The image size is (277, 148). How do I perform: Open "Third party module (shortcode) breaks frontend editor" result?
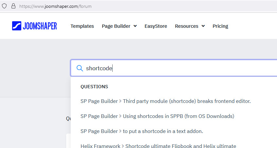pos(187,101)
